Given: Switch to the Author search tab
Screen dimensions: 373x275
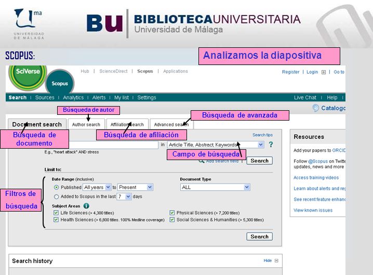Looking at the screenshot, I should tap(86, 124).
